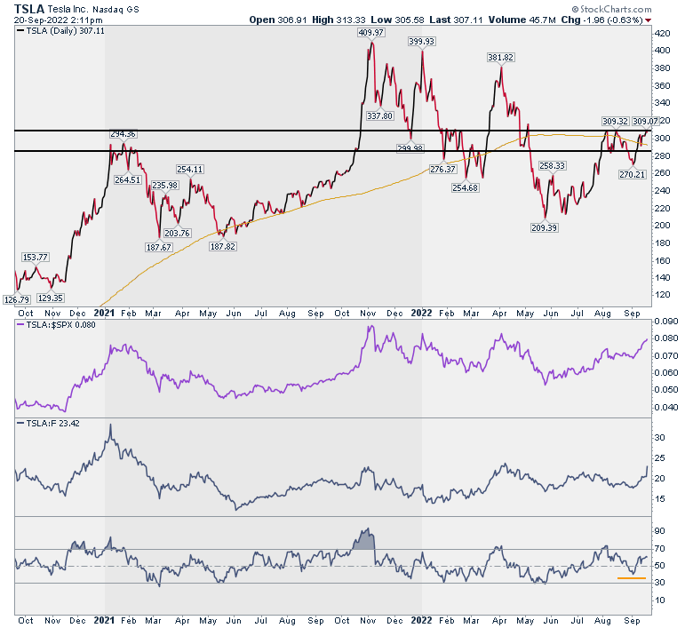Image resolution: width=693 pixels, height=628 pixels.
Task: Click the 0.090 tick on relative strength axis
Action: [x=666, y=322]
